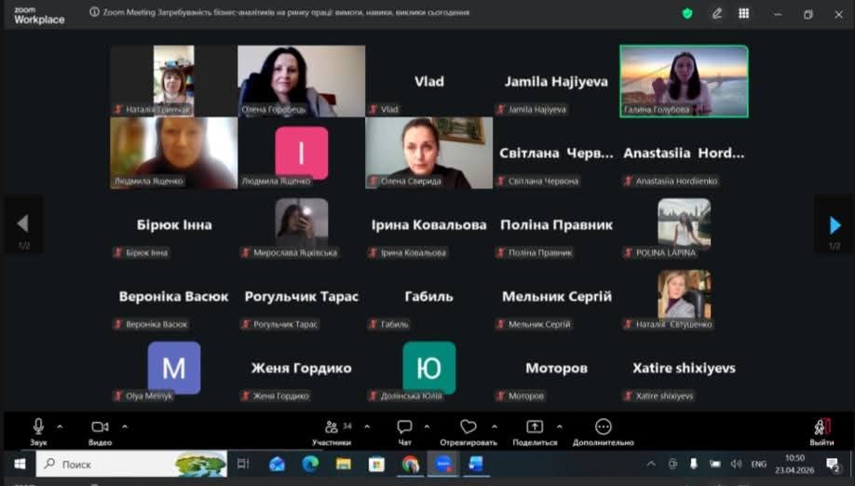This screenshot has width=855, height=486.
Task: Open the Чат chat panel
Action: point(404,428)
